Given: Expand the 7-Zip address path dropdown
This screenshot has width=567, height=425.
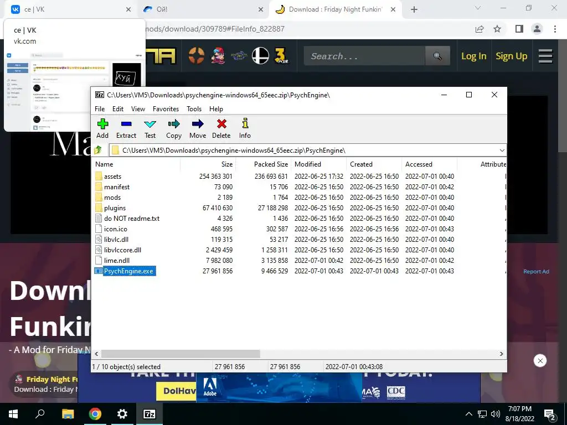Looking at the screenshot, I should [502, 151].
